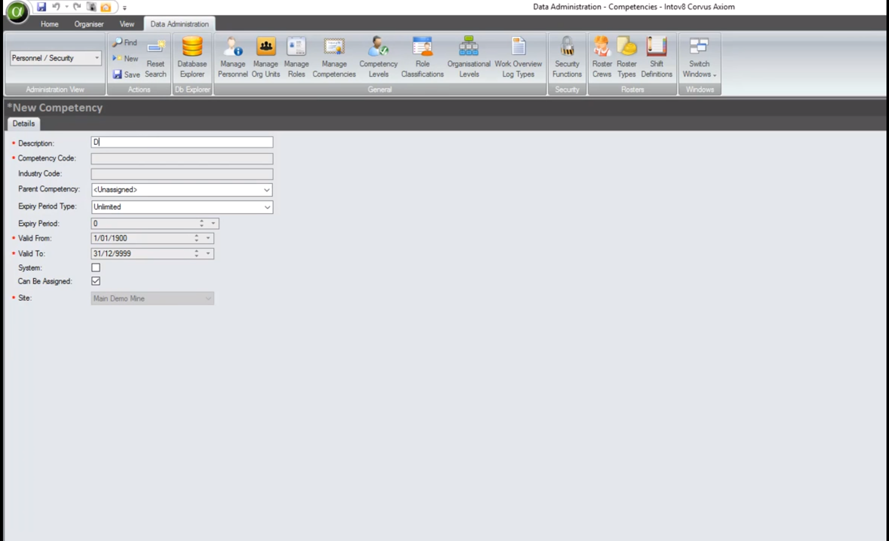The height and width of the screenshot is (541, 889).
Task: Click the Reset Search icon
Action: [155, 58]
